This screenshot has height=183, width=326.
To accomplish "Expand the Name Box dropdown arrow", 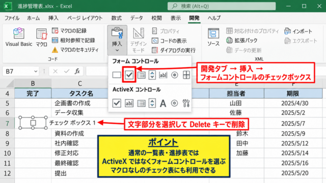I will pos(36,71).
